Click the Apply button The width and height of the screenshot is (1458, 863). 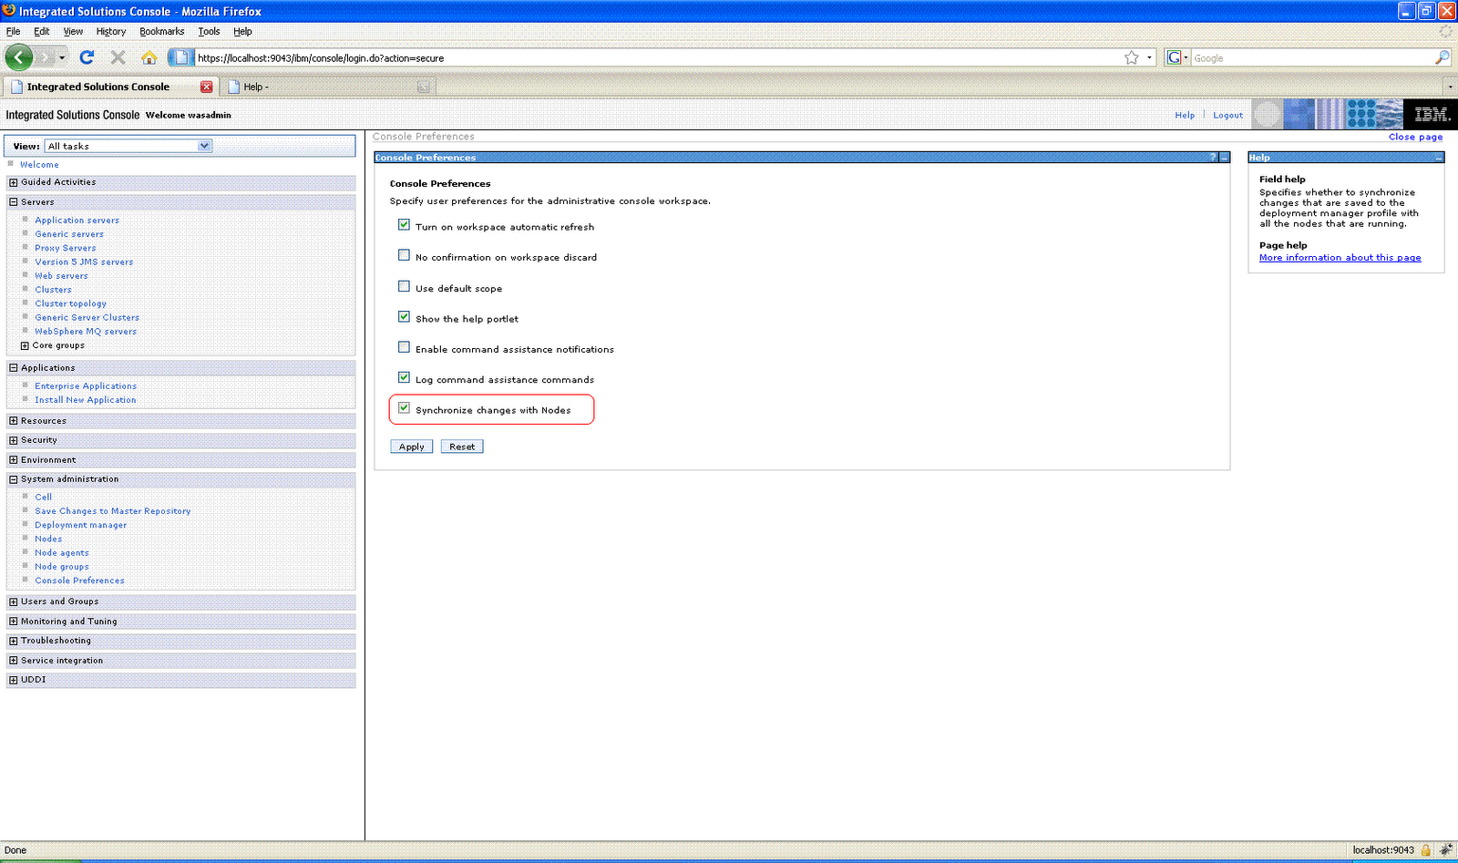412,447
